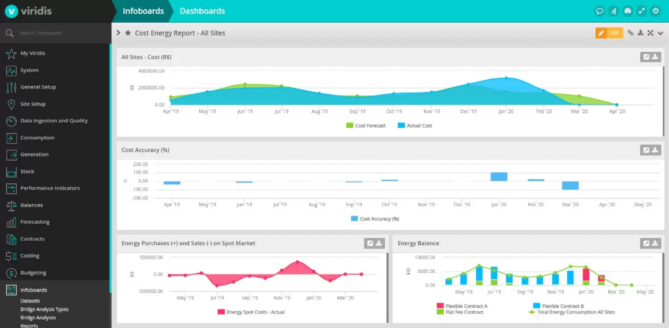Open the dropdown chevron beside fullscreen icon
This screenshot has width=669, height=328.
tap(661, 33)
